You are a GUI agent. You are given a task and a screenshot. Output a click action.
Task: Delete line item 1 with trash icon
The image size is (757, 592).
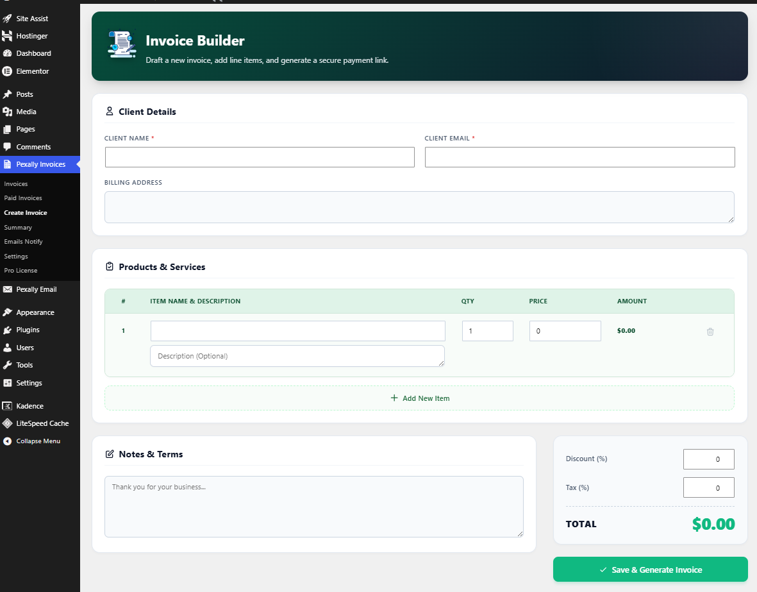coord(710,332)
